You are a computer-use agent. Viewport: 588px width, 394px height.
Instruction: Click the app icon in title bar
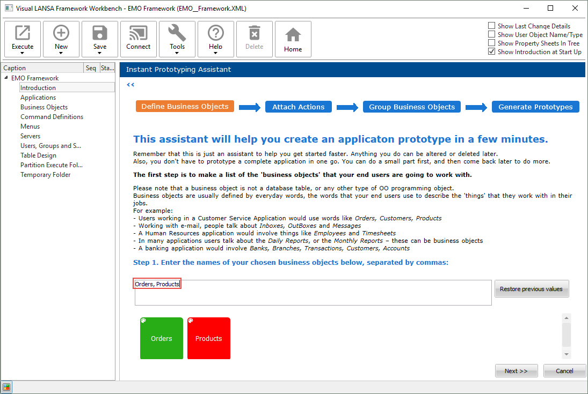point(9,8)
